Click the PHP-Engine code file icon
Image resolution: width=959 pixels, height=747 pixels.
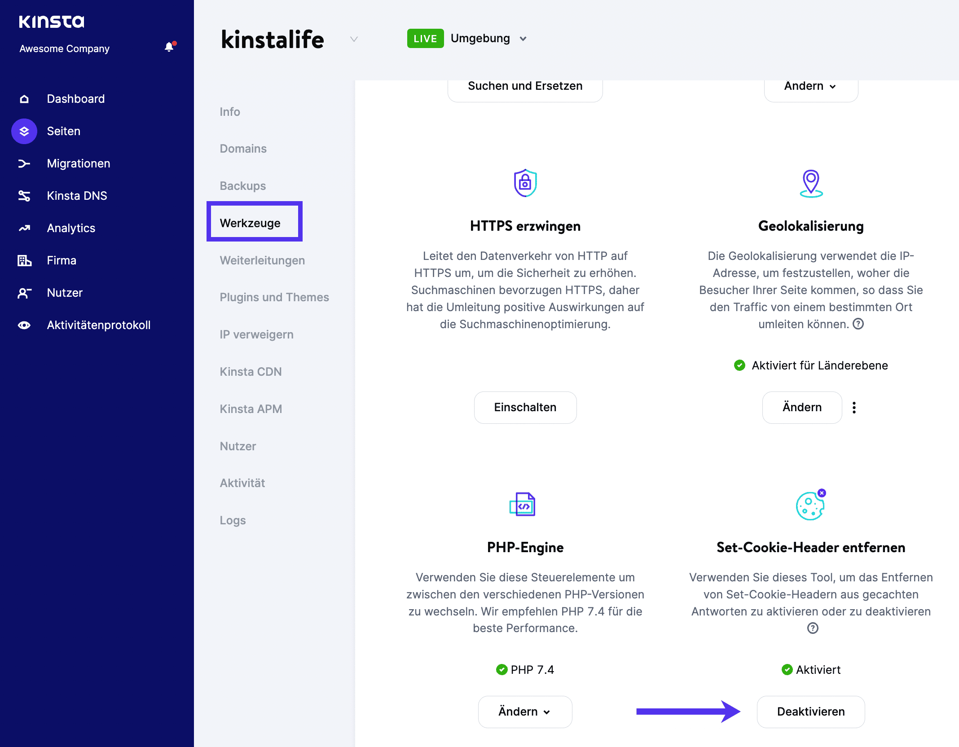point(525,504)
